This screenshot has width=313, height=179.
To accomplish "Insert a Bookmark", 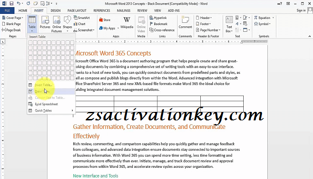I will coord(158,24).
